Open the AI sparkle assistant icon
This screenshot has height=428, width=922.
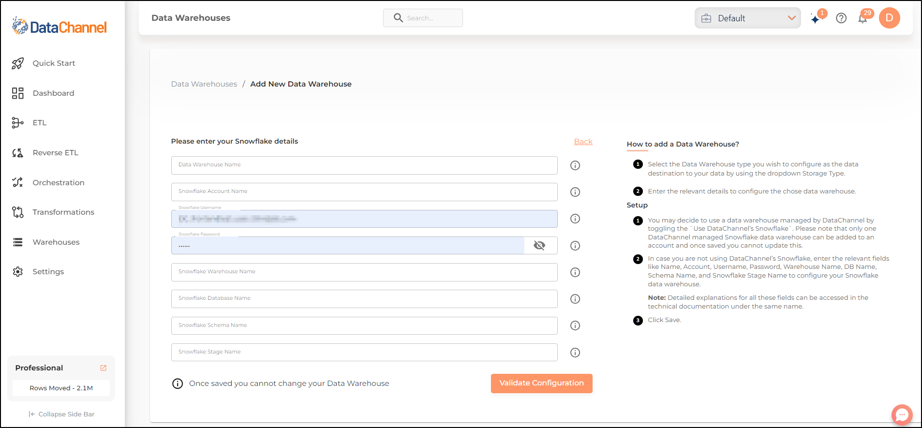(816, 18)
